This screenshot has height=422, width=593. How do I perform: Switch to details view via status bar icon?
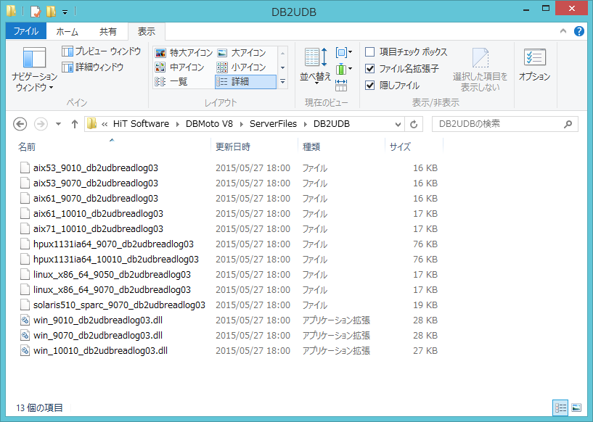point(560,407)
